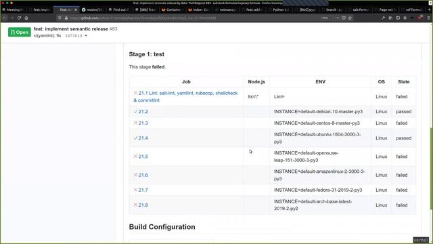Open passed job 21.2 link
Screen dimensions: 433x244
click(143, 111)
